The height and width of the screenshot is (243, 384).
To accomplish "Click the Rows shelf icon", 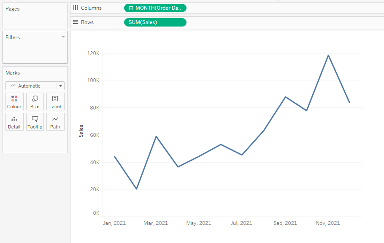I will pyautogui.click(x=76, y=22).
